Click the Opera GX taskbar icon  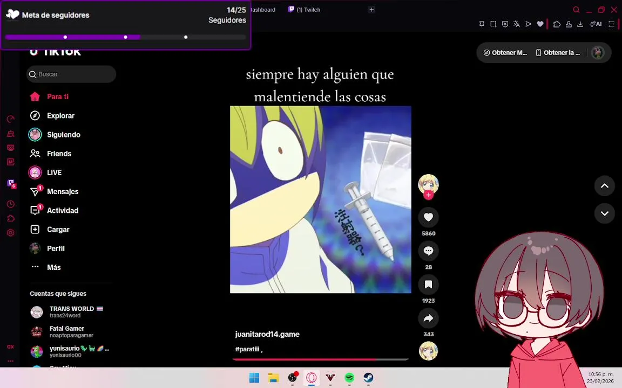click(x=312, y=378)
